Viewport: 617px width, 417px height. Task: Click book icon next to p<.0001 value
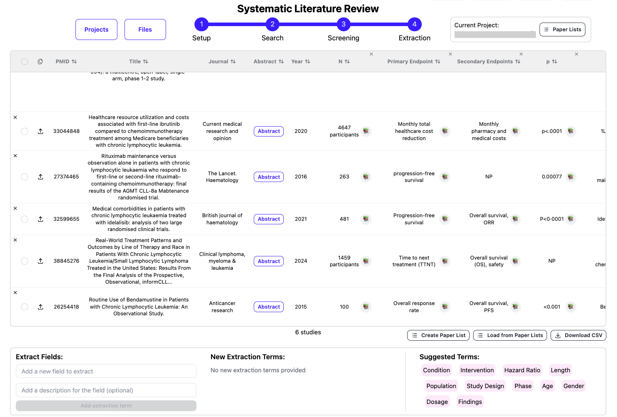click(570, 131)
